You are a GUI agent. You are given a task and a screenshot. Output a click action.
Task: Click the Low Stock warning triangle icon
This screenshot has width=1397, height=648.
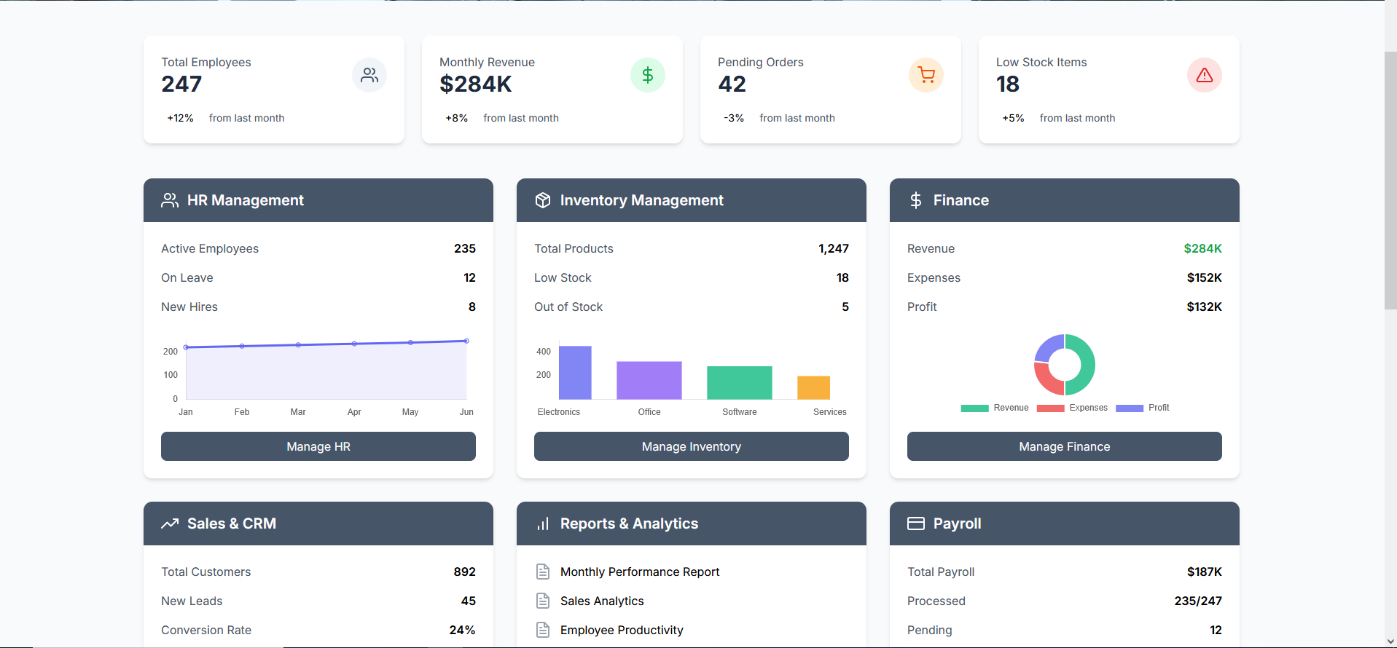(1205, 75)
